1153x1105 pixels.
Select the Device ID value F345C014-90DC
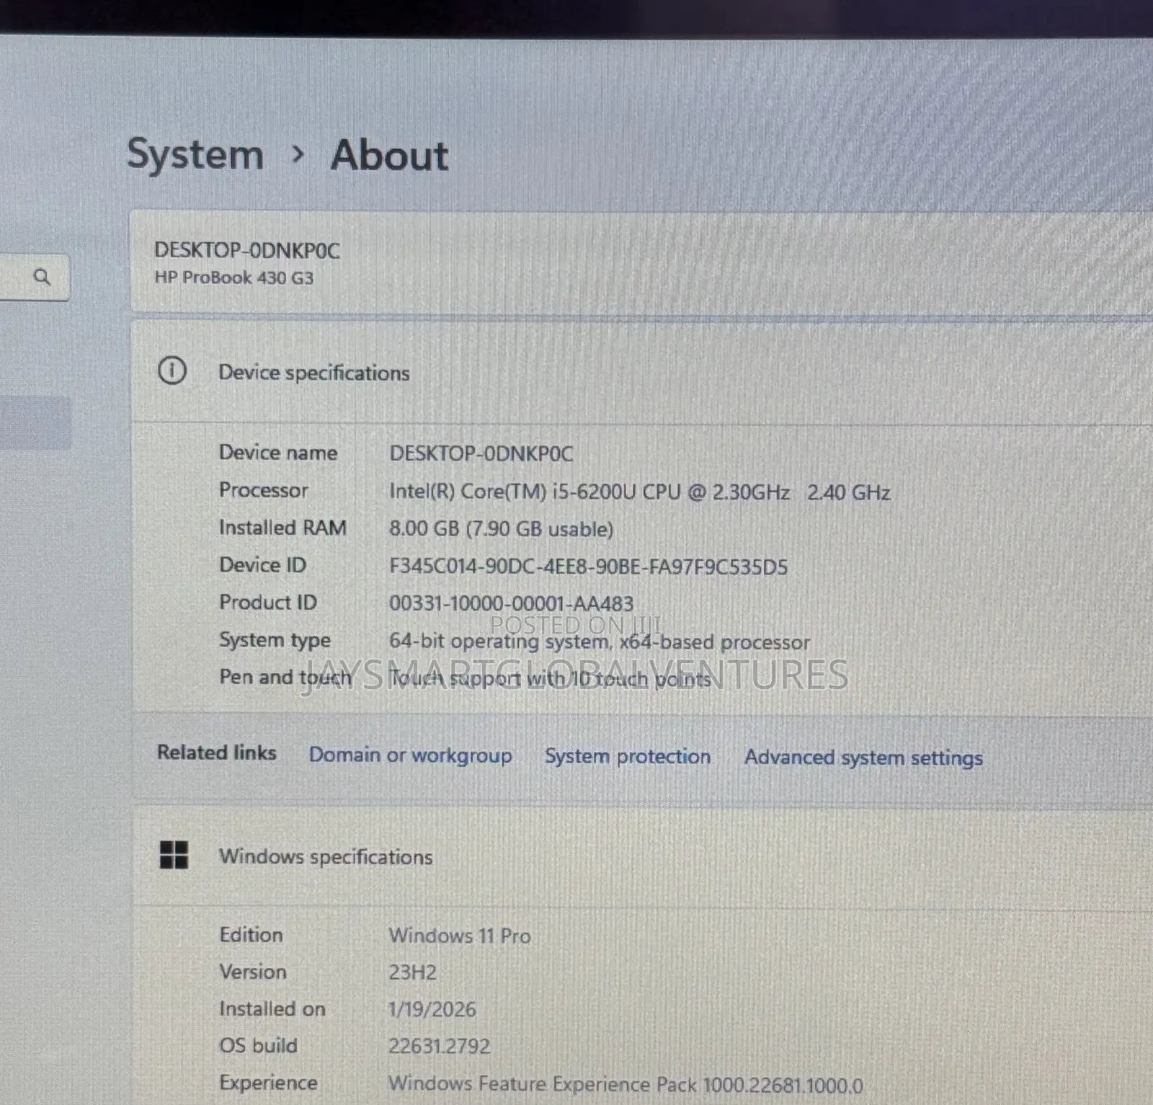(588, 567)
